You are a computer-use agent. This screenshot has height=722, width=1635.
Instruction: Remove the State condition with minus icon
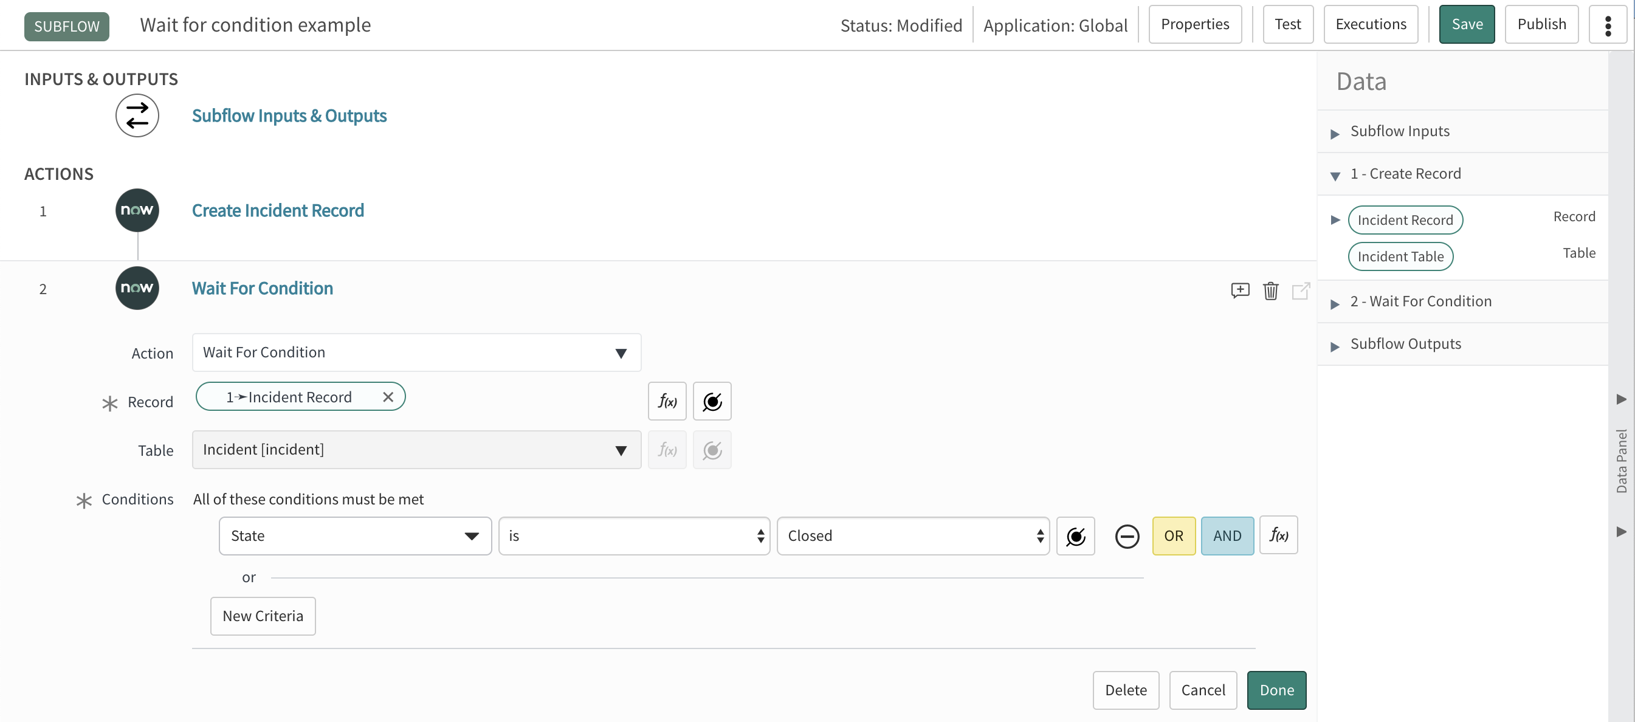coord(1127,537)
